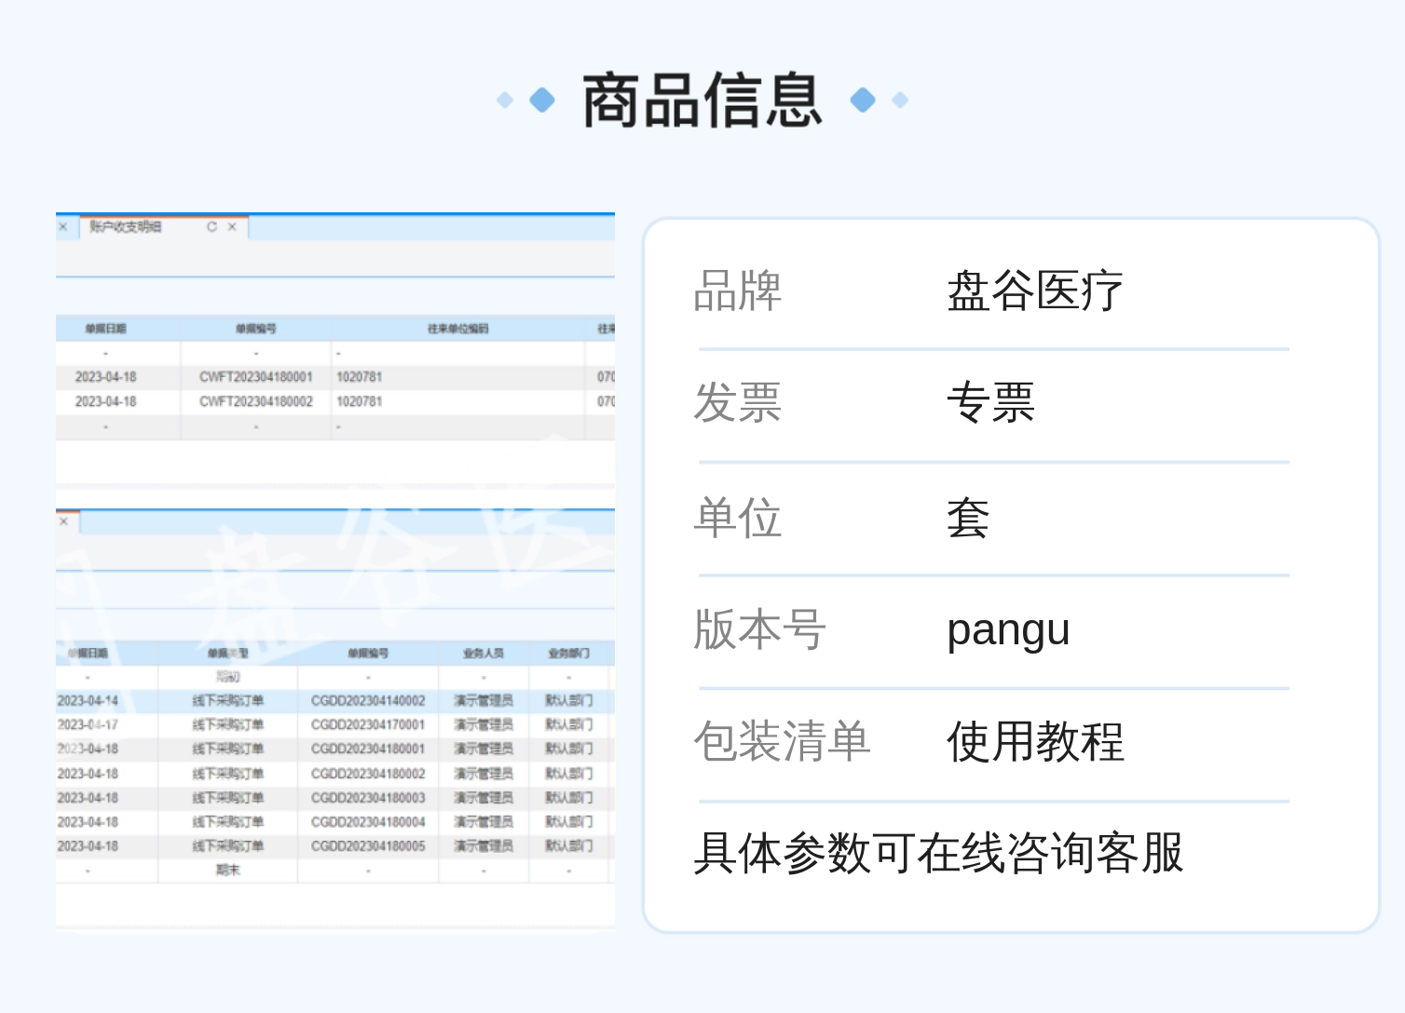Click the 发票 label
The width and height of the screenshot is (1405, 1013).
pos(738,403)
